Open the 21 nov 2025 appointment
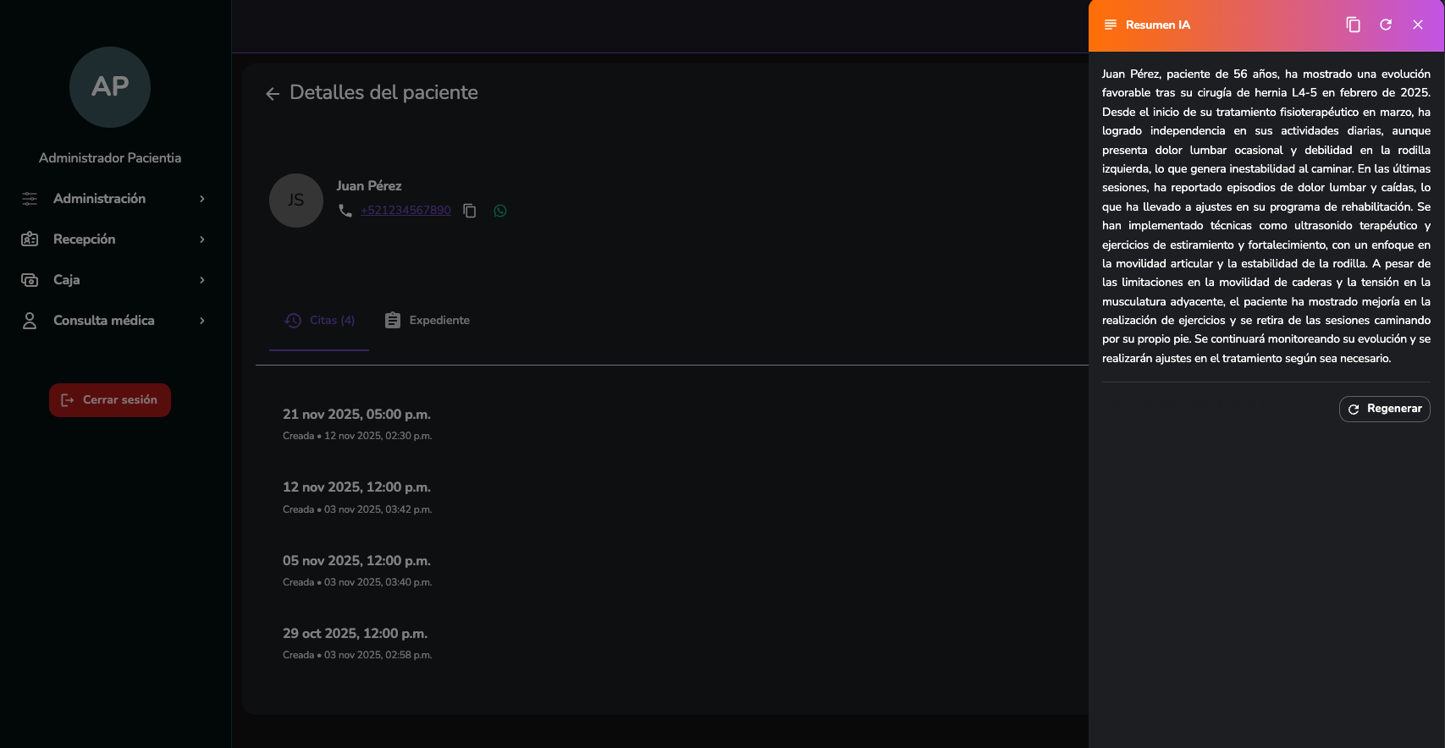 pos(356,415)
